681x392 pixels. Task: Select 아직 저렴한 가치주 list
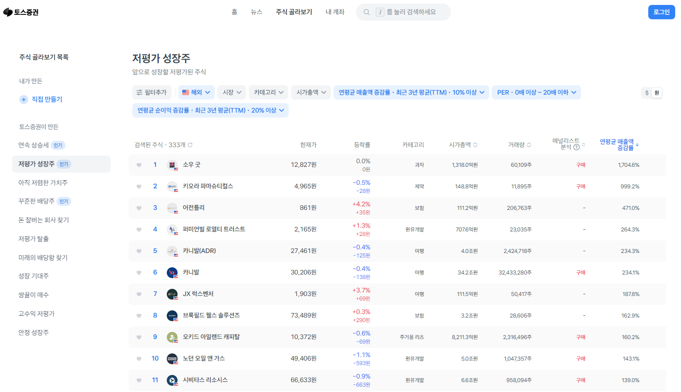tap(61, 183)
